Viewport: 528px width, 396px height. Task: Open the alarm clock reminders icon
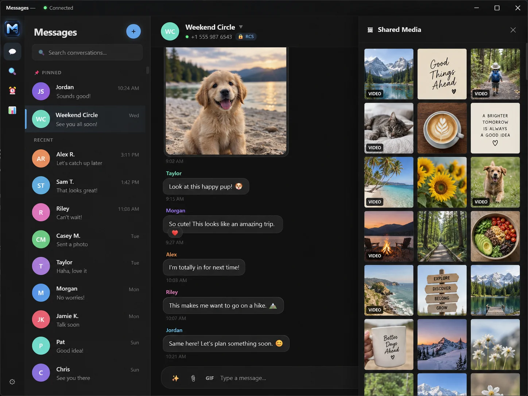(x=12, y=90)
